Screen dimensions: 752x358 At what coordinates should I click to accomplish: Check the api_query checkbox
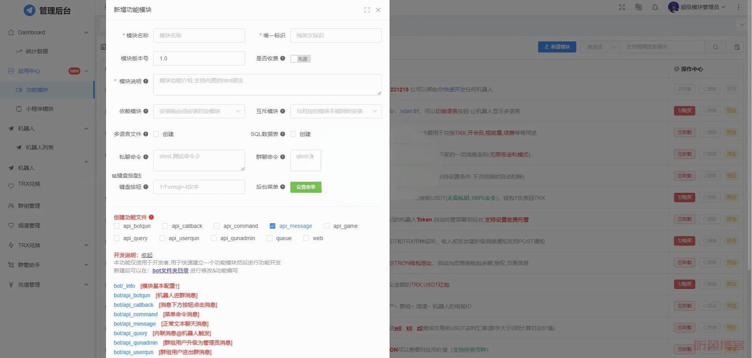click(117, 238)
